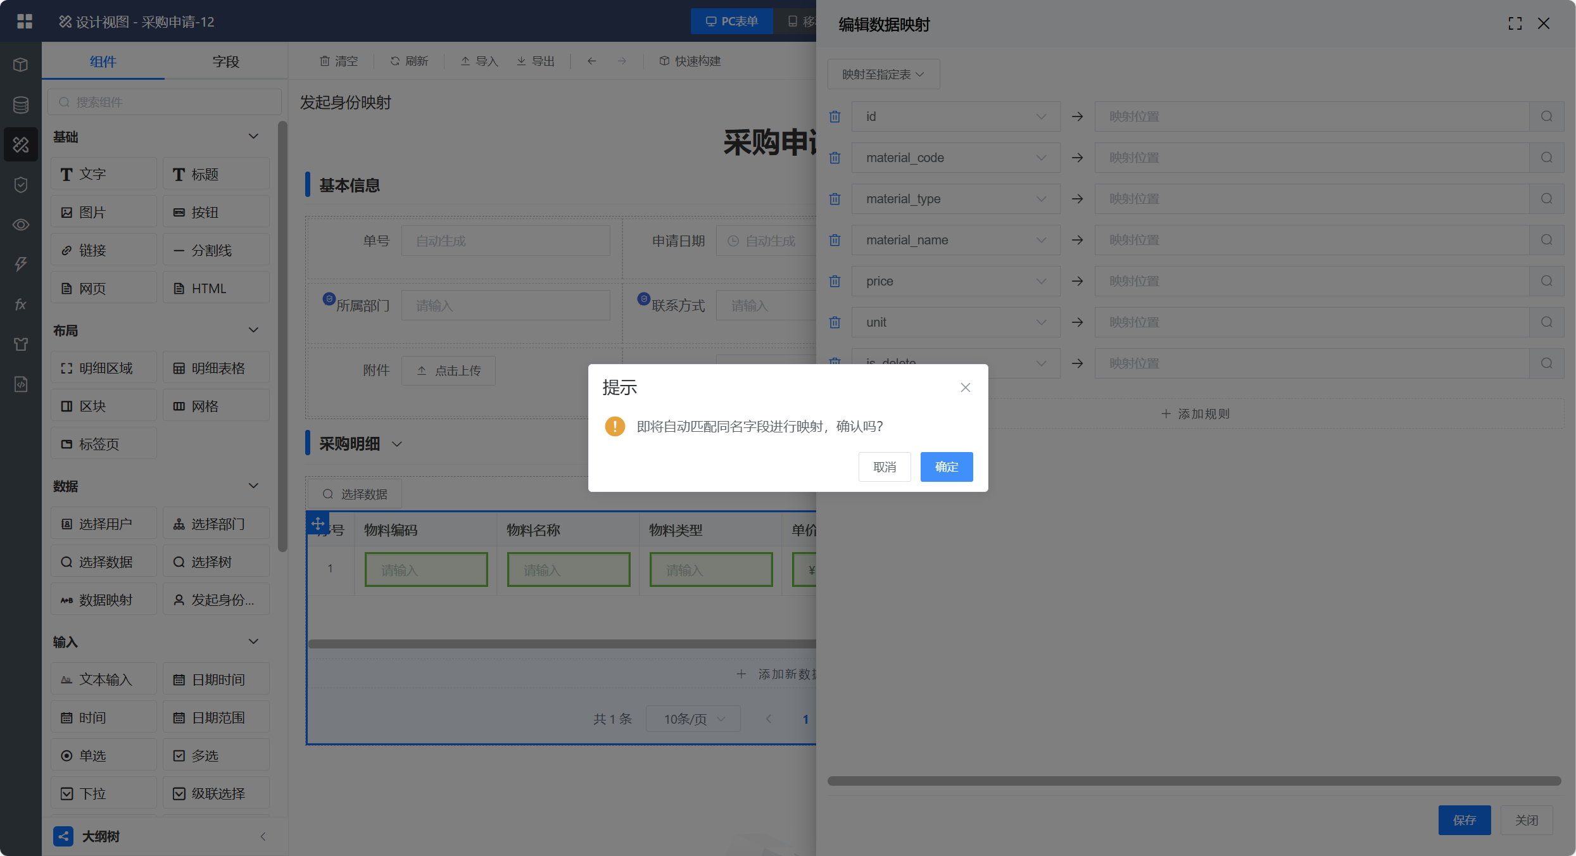Click the fullscreen icon in mapping panel header
This screenshot has height=856, width=1576.
[1515, 23]
